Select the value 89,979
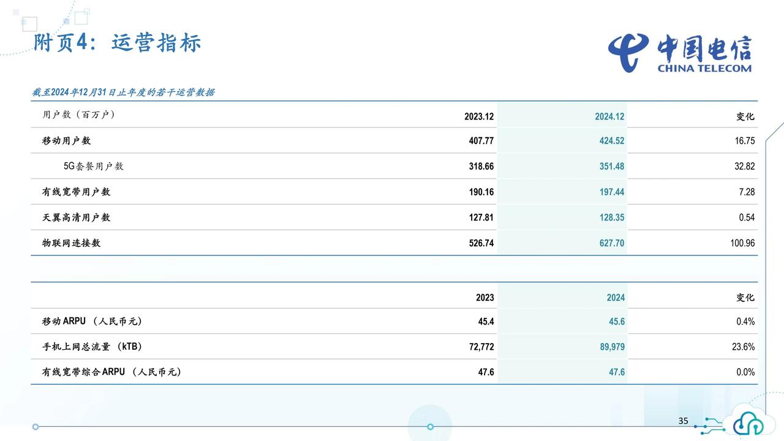784x441 pixels. click(x=612, y=347)
